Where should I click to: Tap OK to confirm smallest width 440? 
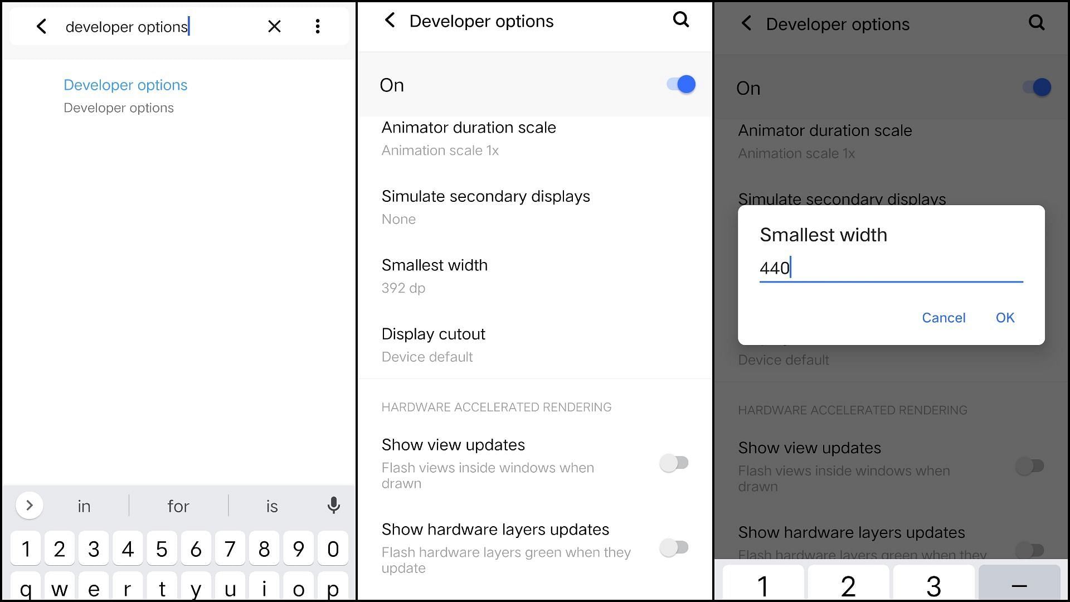(x=1005, y=318)
